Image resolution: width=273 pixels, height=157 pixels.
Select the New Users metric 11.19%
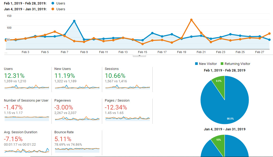point(65,76)
